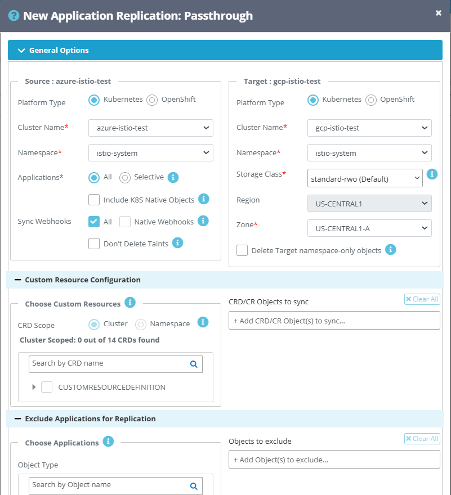
Task: Click info icon beside Native Webhooks
Action: tap(203, 221)
